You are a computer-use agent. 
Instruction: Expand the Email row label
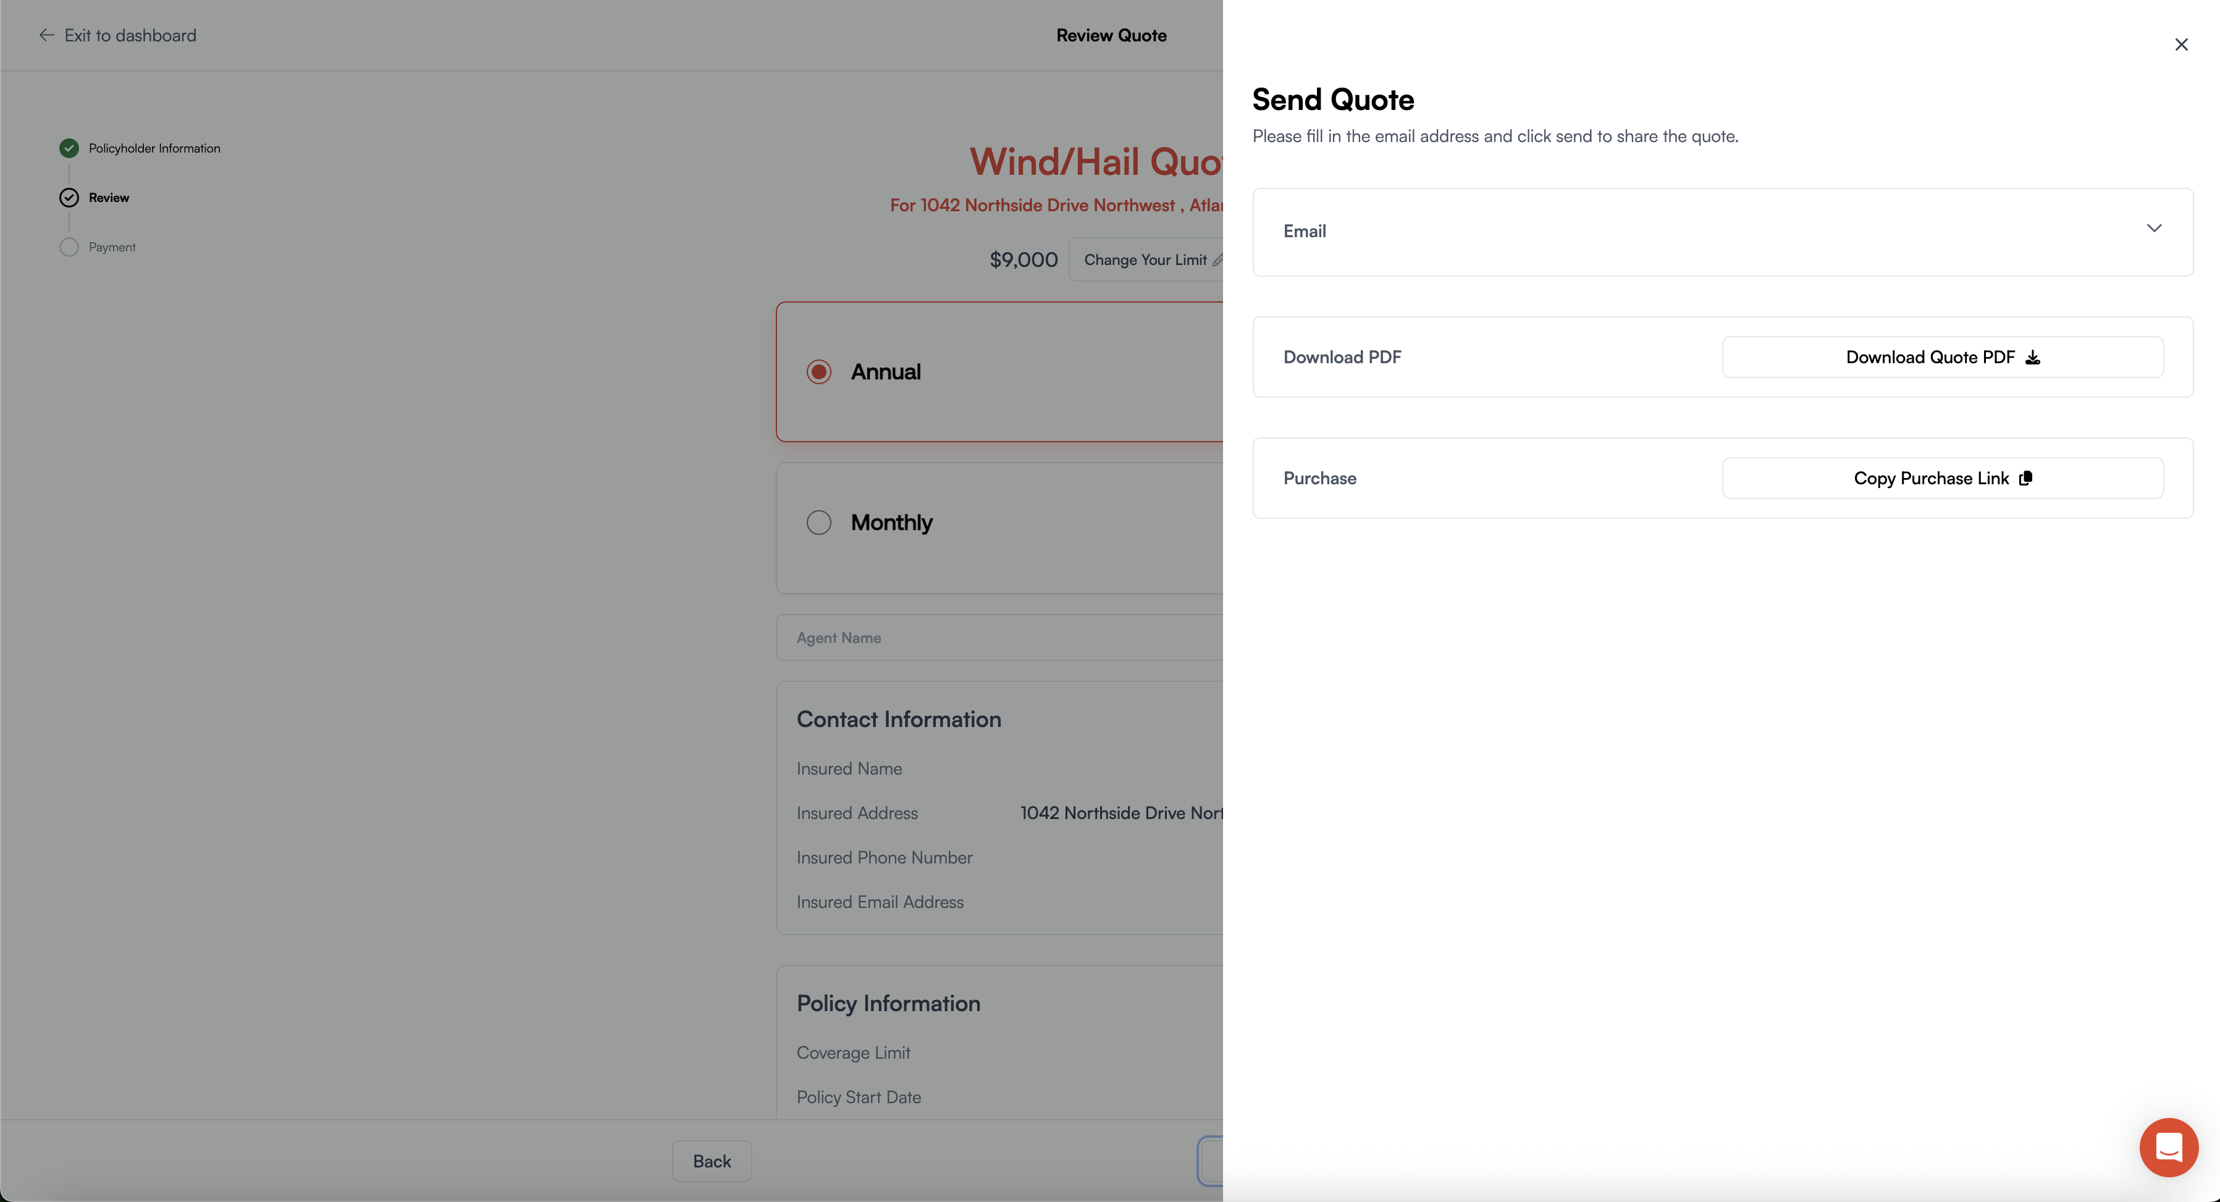click(x=1304, y=231)
